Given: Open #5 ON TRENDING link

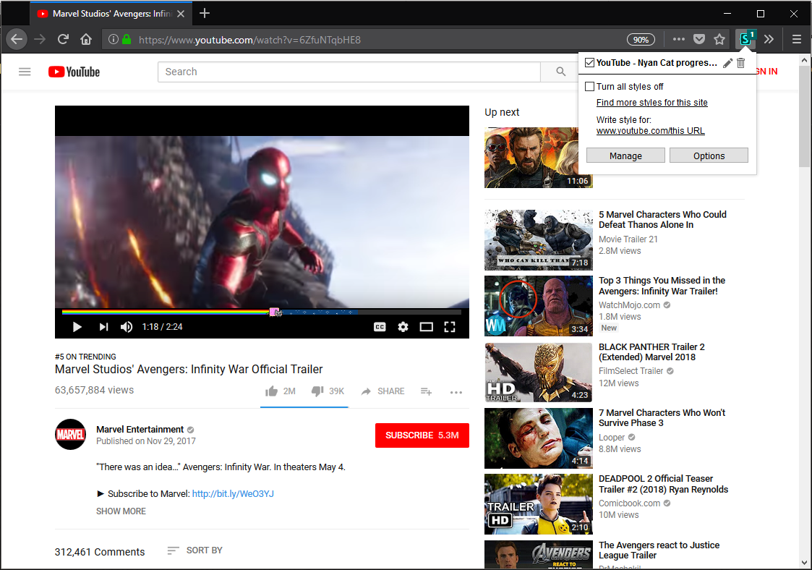Looking at the screenshot, I should coord(85,357).
